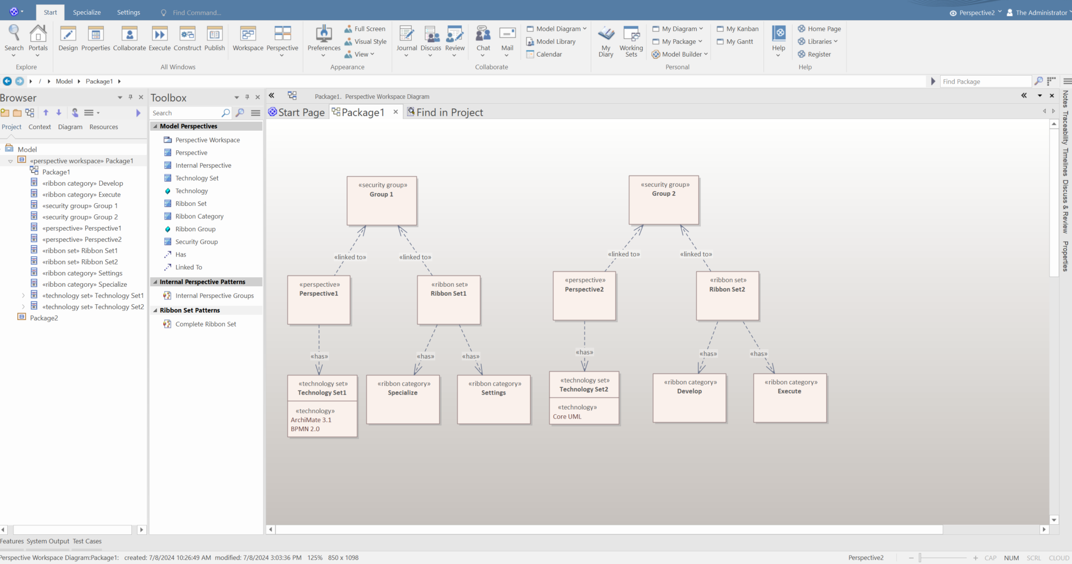Collapse the Internal Perspective Patterns section
The image size is (1072, 564).
[155, 282]
